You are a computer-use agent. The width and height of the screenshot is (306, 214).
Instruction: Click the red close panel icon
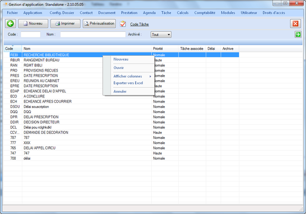(295, 23)
